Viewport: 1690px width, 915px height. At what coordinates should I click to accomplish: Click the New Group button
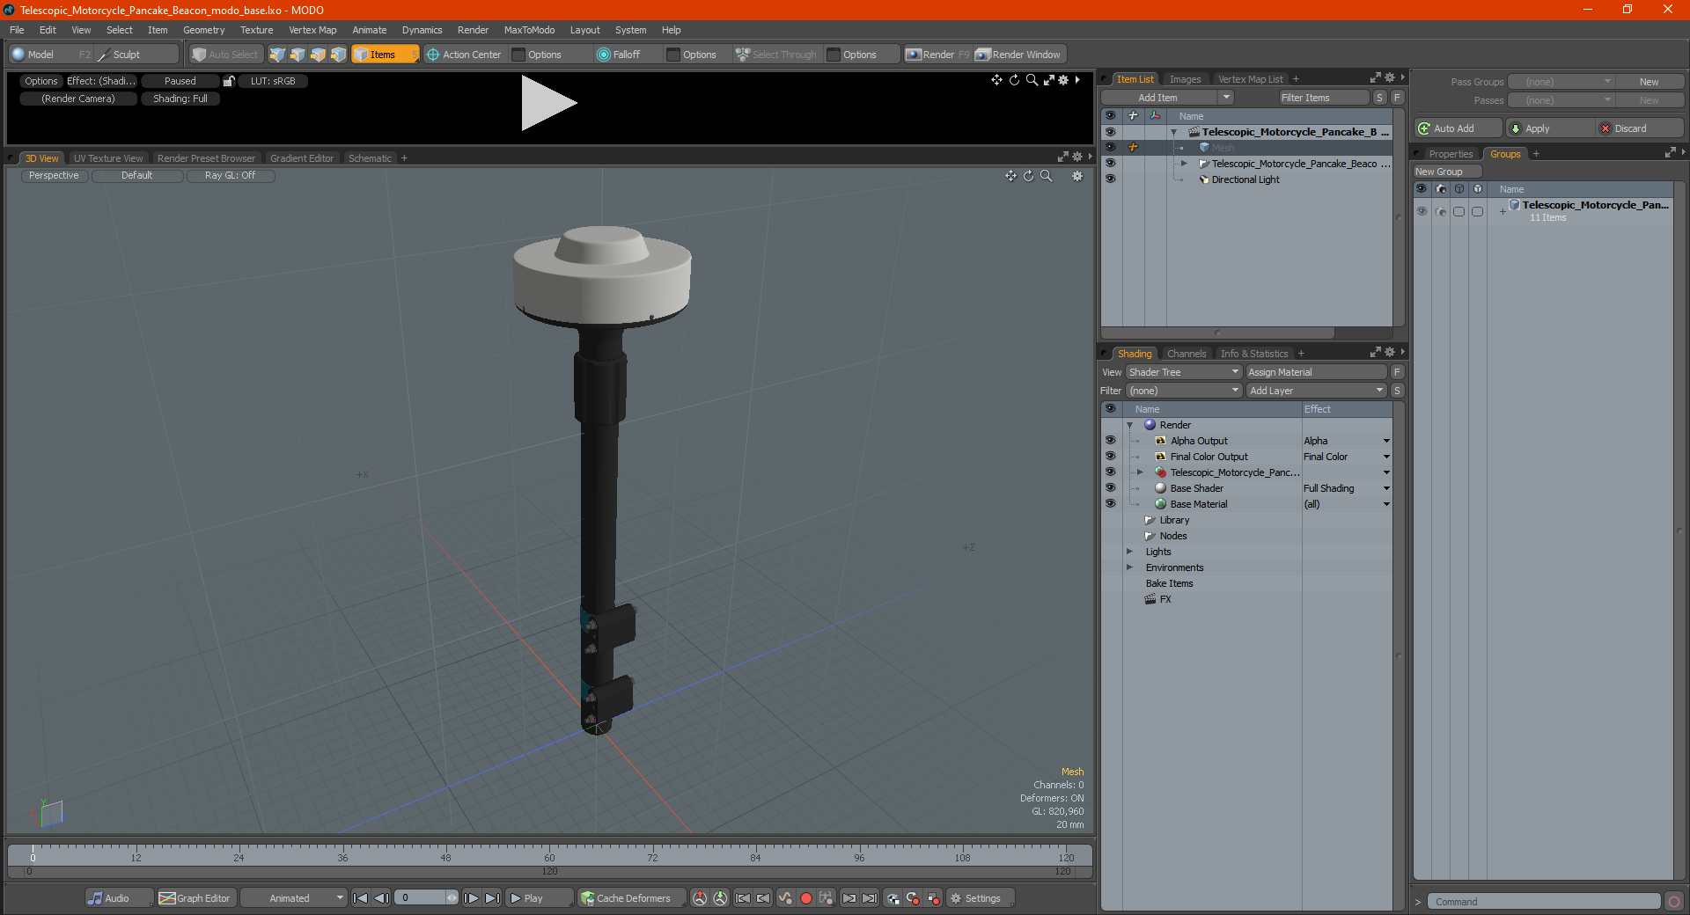(x=1446, y=172)
